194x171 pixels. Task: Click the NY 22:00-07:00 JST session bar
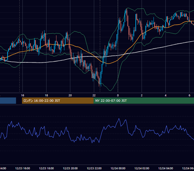144,101
